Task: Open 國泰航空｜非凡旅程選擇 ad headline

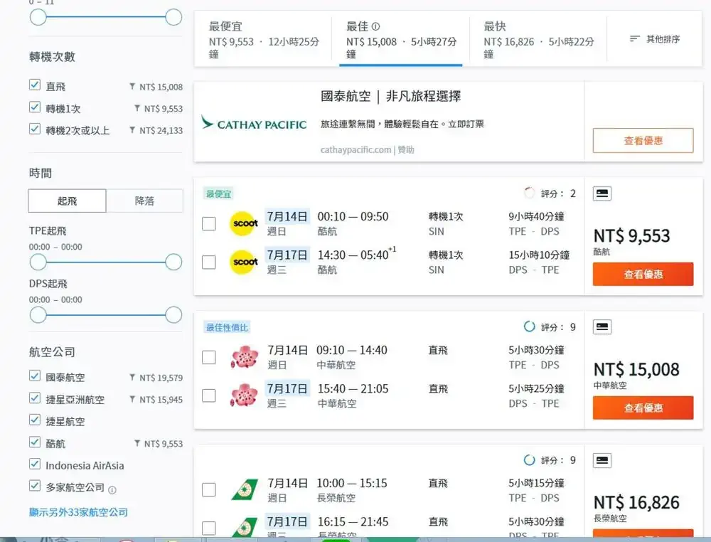Action: tap(391, 96)
